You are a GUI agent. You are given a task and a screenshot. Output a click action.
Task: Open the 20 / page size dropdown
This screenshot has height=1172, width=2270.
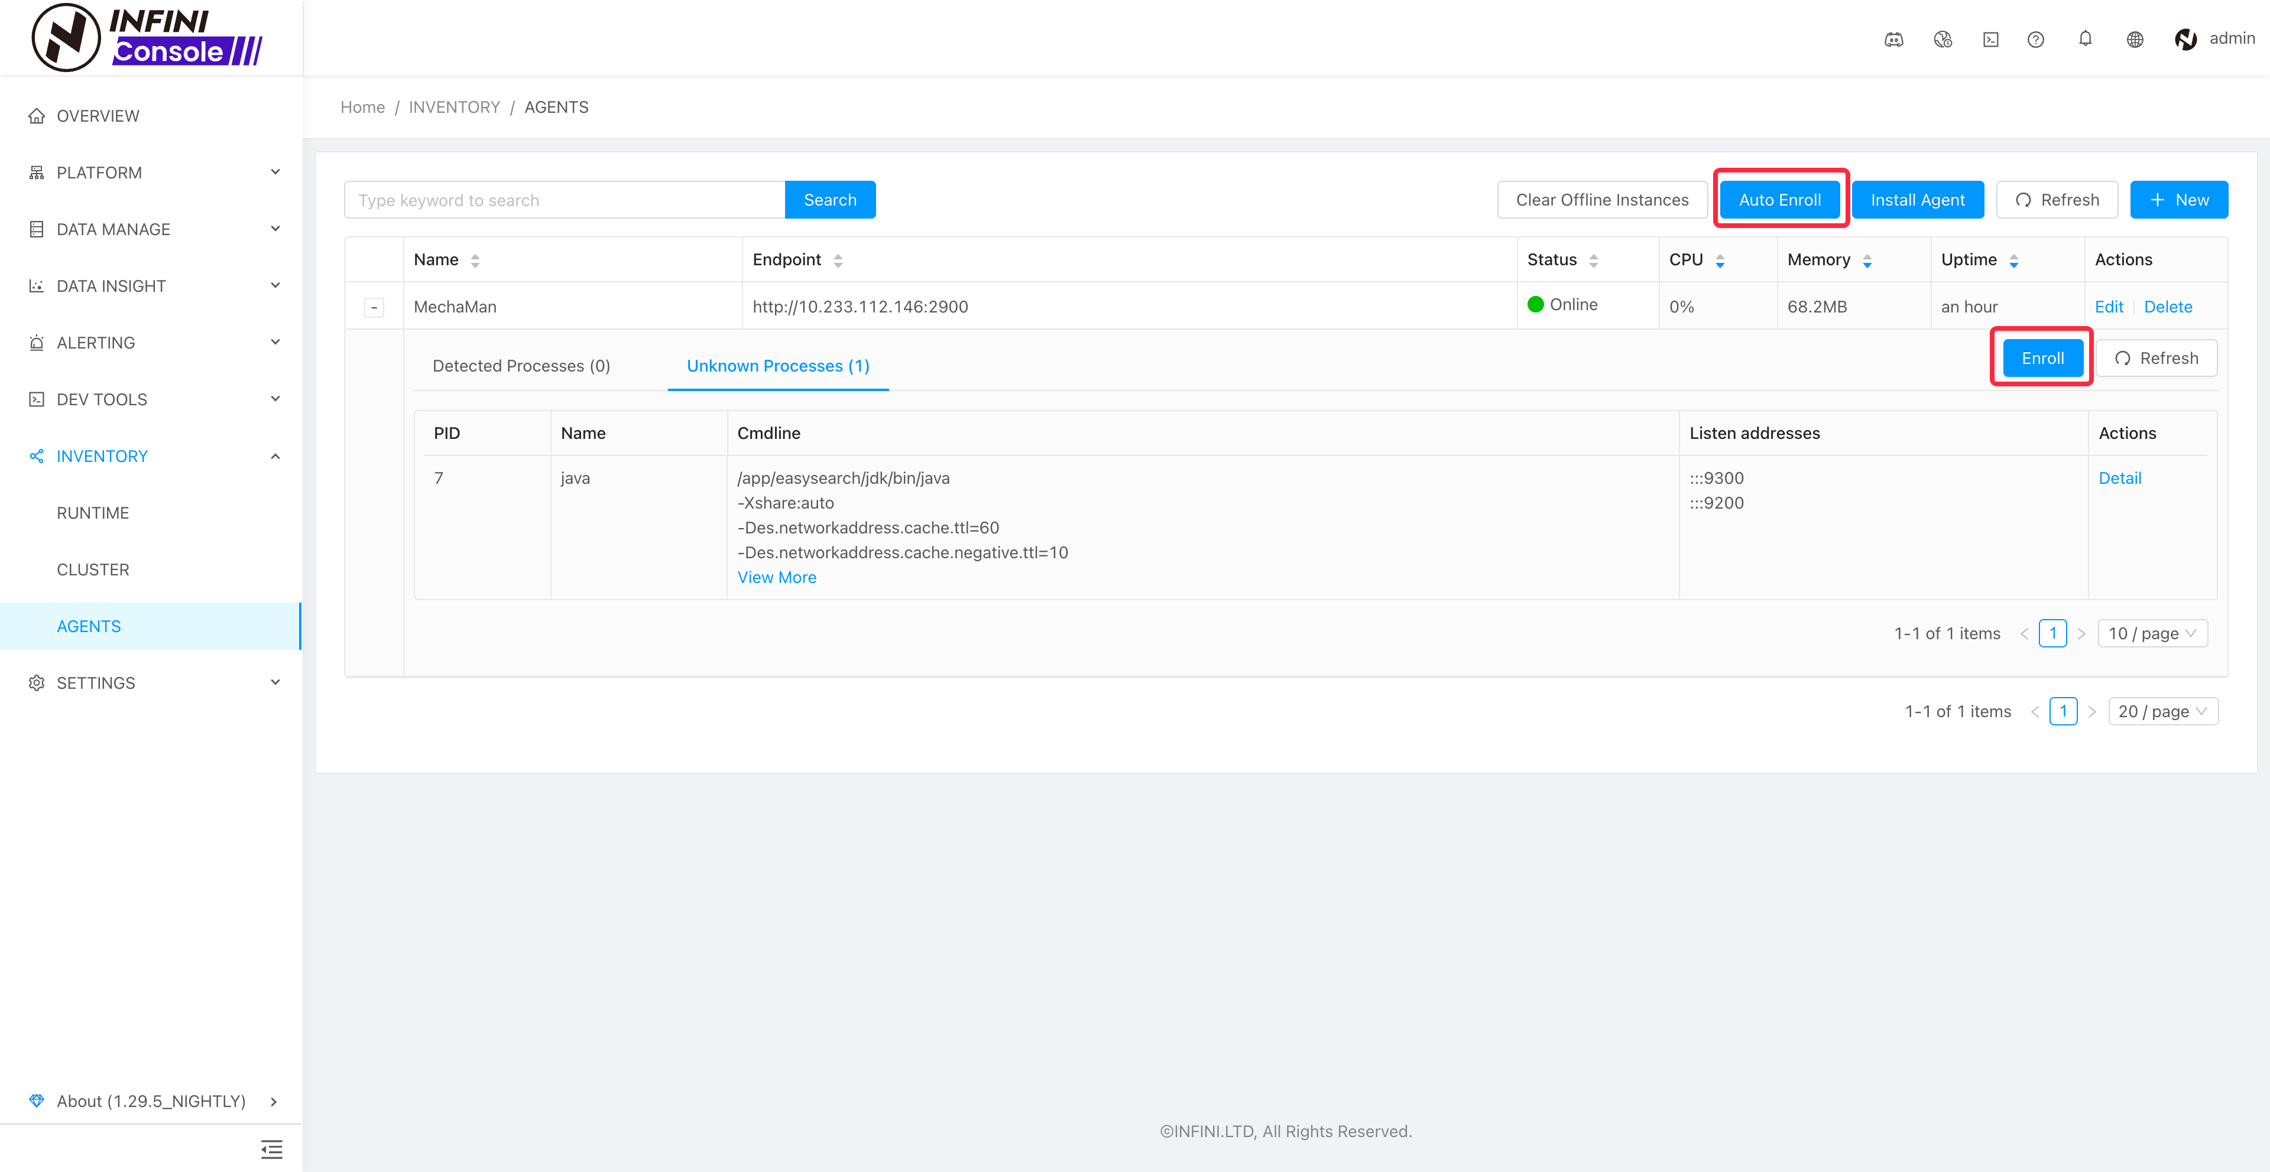coord(2162,711)
